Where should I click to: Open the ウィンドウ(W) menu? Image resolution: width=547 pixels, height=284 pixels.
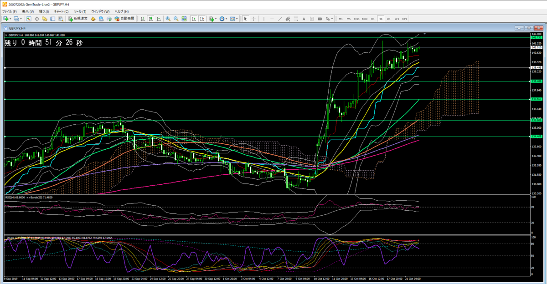[x=100, y=11]
